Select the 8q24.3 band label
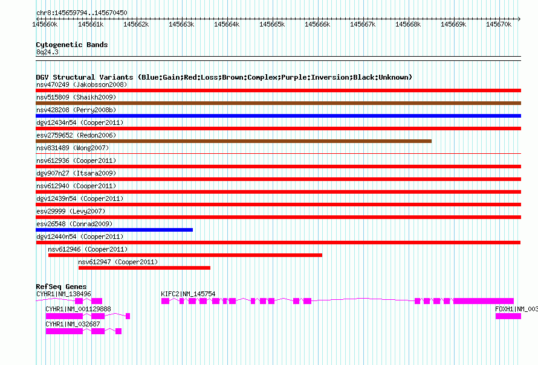Viewport: 538px width, 365px height. [x=47, y=52]
